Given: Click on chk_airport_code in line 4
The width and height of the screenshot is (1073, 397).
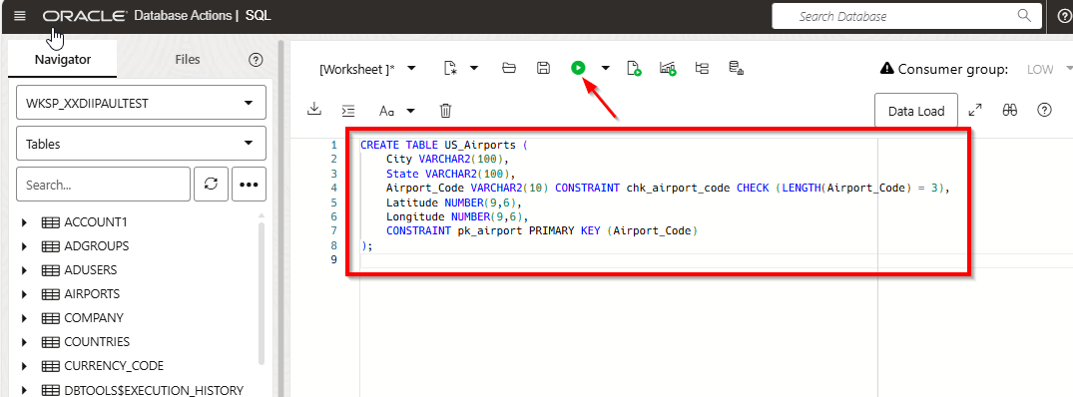Looking at the screenshot, I should tap(678, 188).
